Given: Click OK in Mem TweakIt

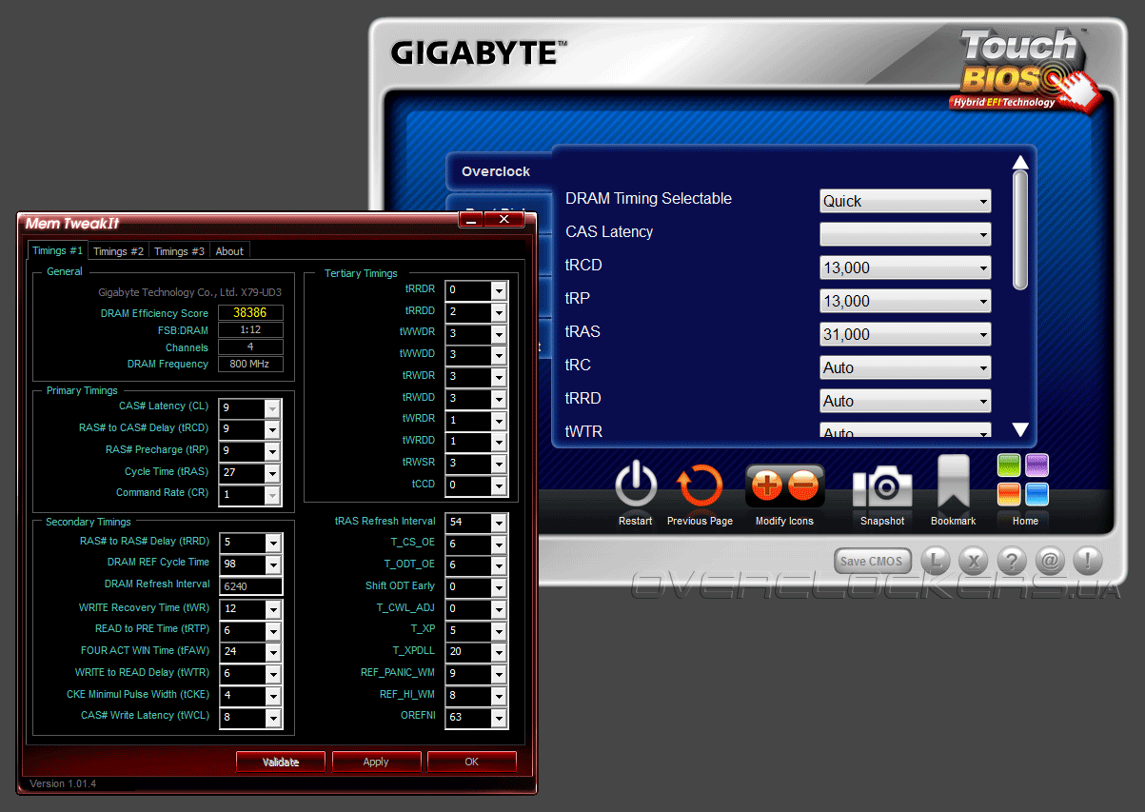Looking at the screenshot, I should (472, 762).
